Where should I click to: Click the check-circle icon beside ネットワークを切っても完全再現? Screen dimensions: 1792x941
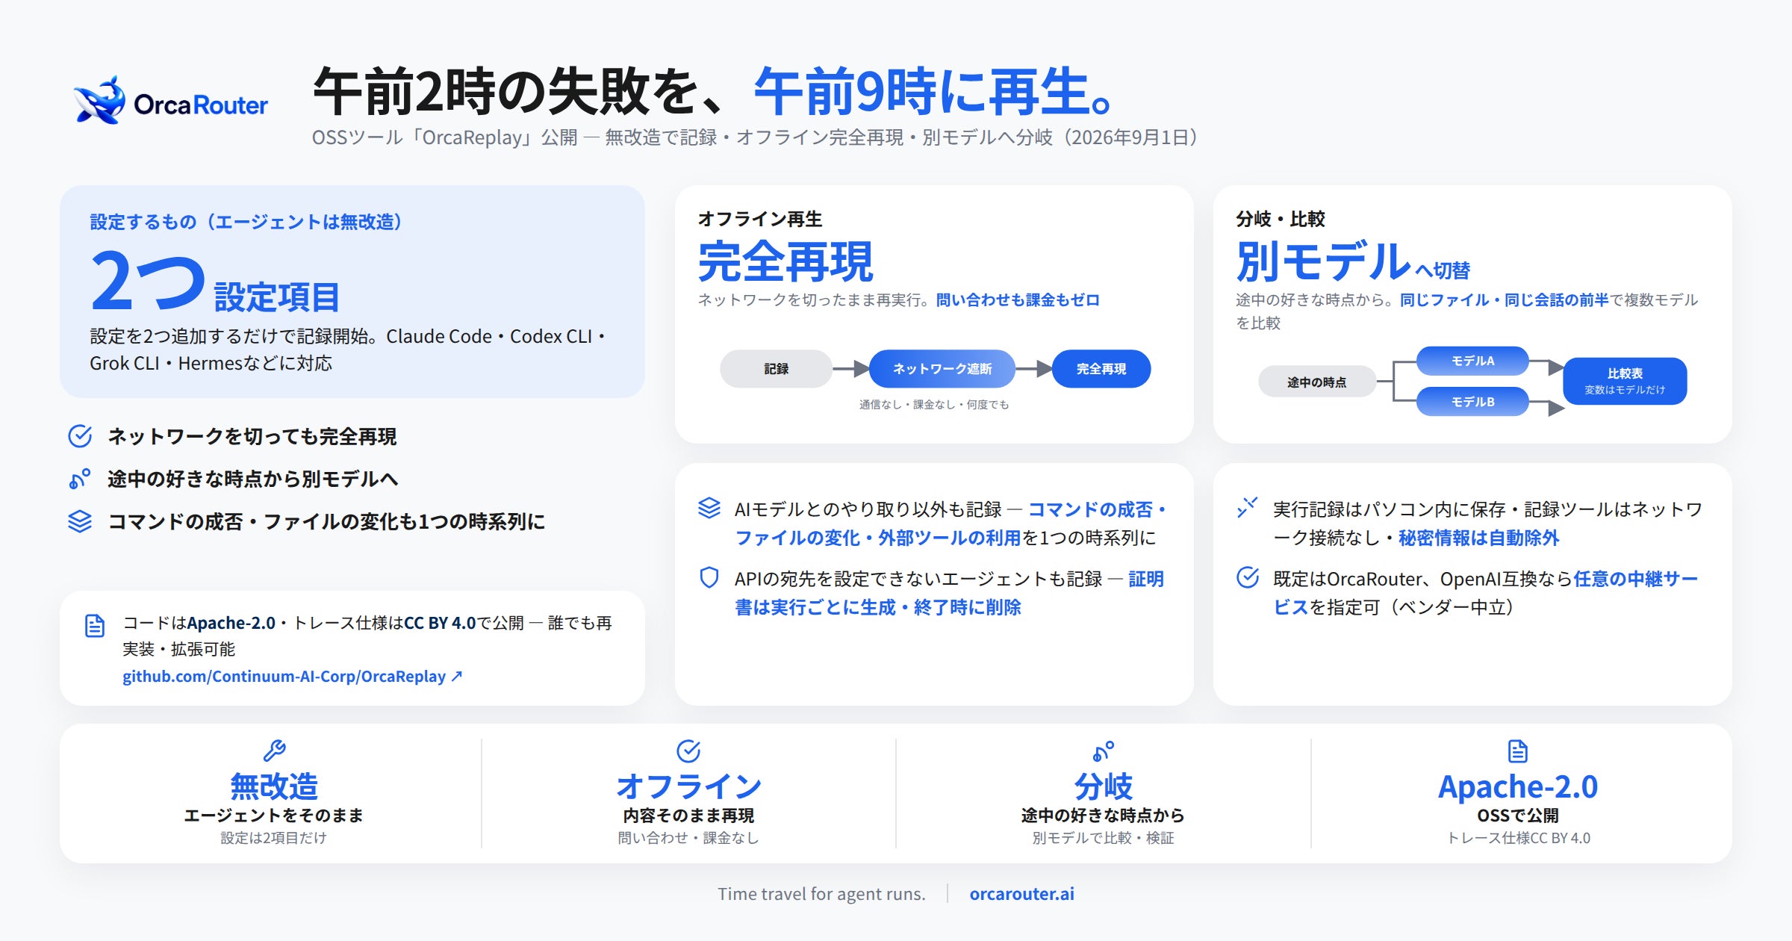coord(80,436)
